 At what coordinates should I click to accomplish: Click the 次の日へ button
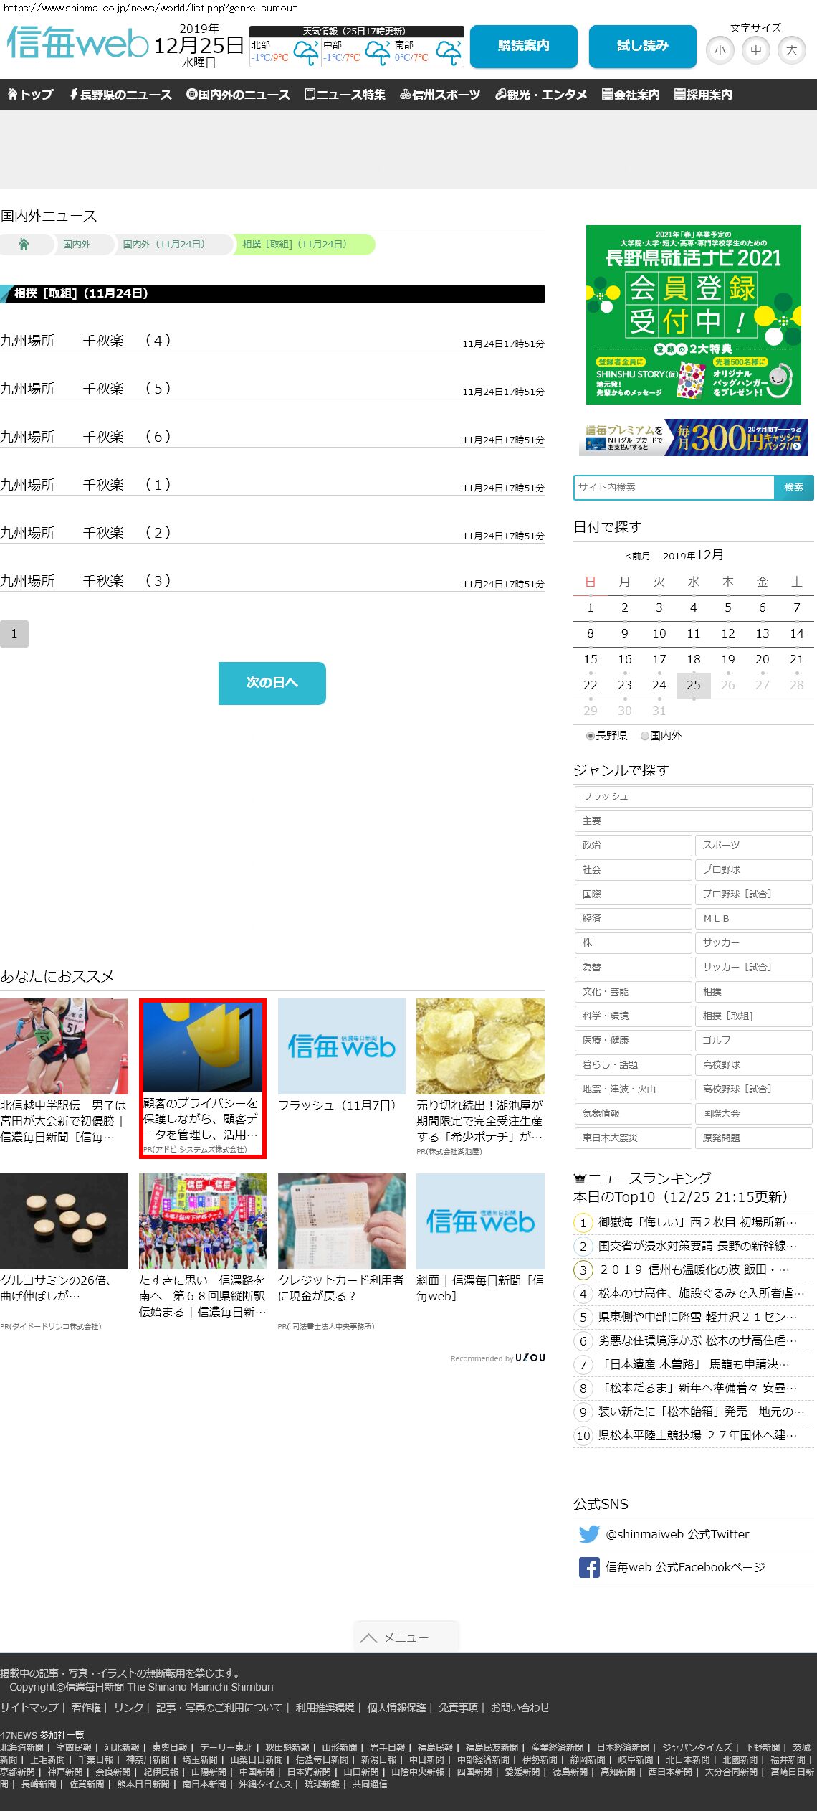coord(272,683)
